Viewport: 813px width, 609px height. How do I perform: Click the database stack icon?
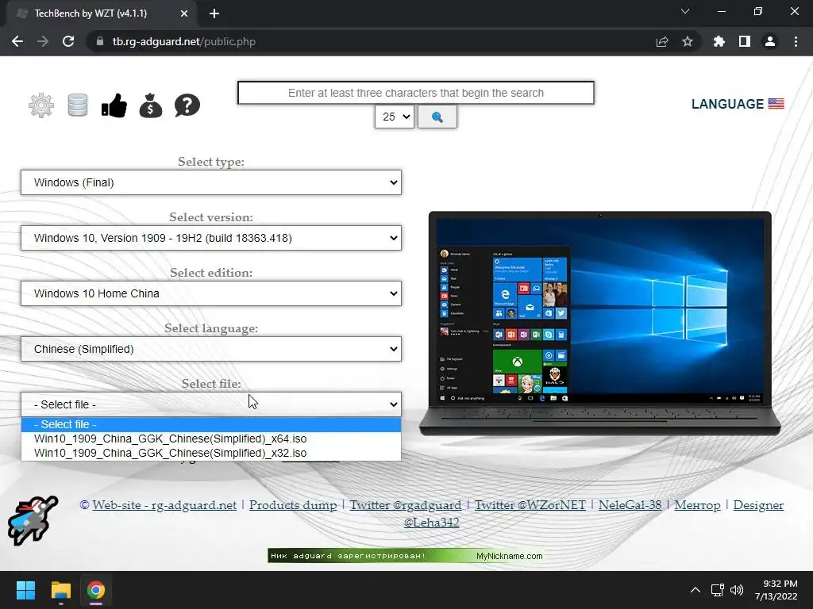78,105
